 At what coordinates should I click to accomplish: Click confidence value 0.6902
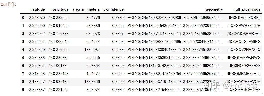(x=118, y=74)
